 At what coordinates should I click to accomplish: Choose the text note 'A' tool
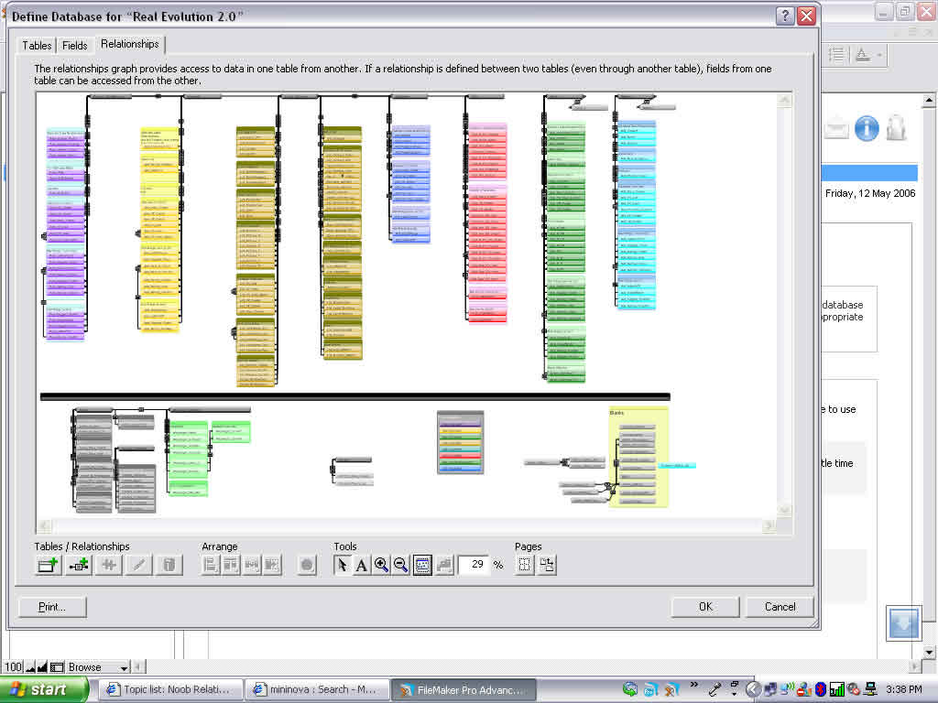click(361, 564)
